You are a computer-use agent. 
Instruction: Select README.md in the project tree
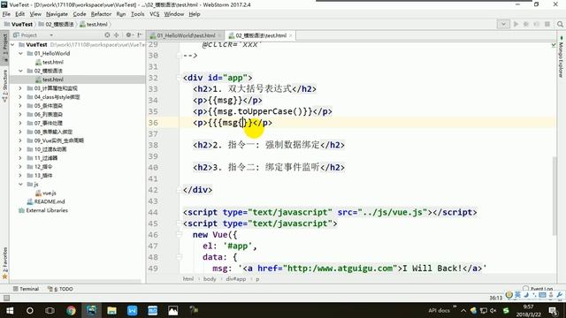pyautogui.click(x=46, y=202)
